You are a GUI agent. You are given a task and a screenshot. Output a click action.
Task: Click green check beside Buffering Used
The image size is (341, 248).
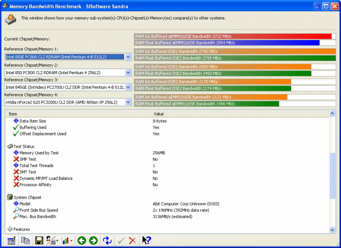[x=16, y=127]
